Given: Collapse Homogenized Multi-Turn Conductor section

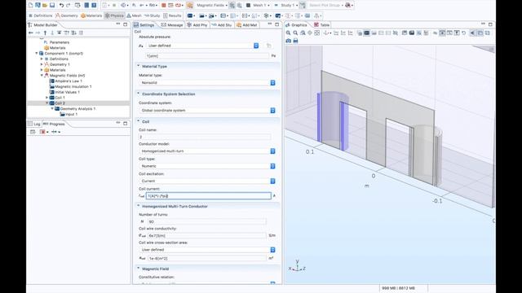Looking at the screenshot, I should tap(139, 206).
